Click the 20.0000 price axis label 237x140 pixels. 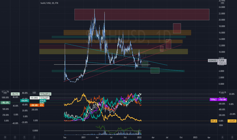pyautogui.click(x=222, y=20)
